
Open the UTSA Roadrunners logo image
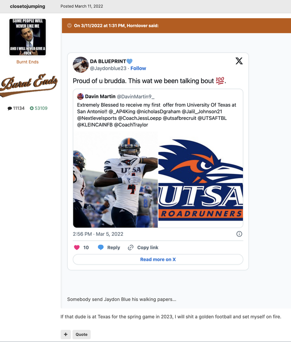point(201,180)
